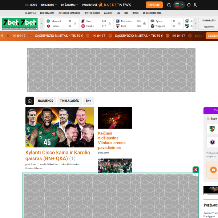
Task: Open author Karolis Tiškevičius
Action: pos(49,165)
